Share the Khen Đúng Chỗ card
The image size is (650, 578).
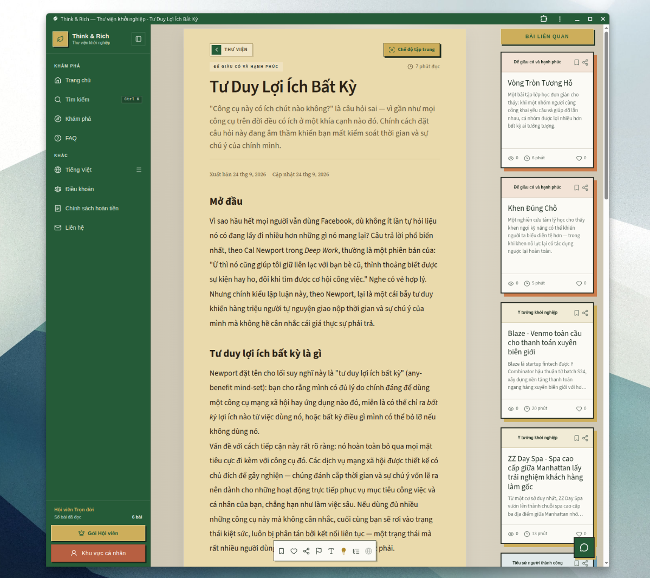click(585, 187)
